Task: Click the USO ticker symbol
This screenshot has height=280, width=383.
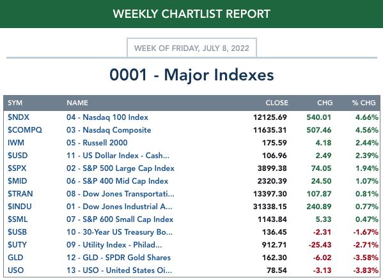Action: 15,270
